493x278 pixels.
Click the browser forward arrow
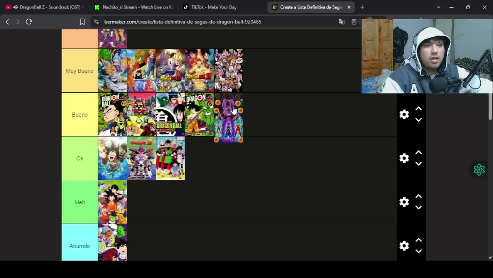[18, 22]
